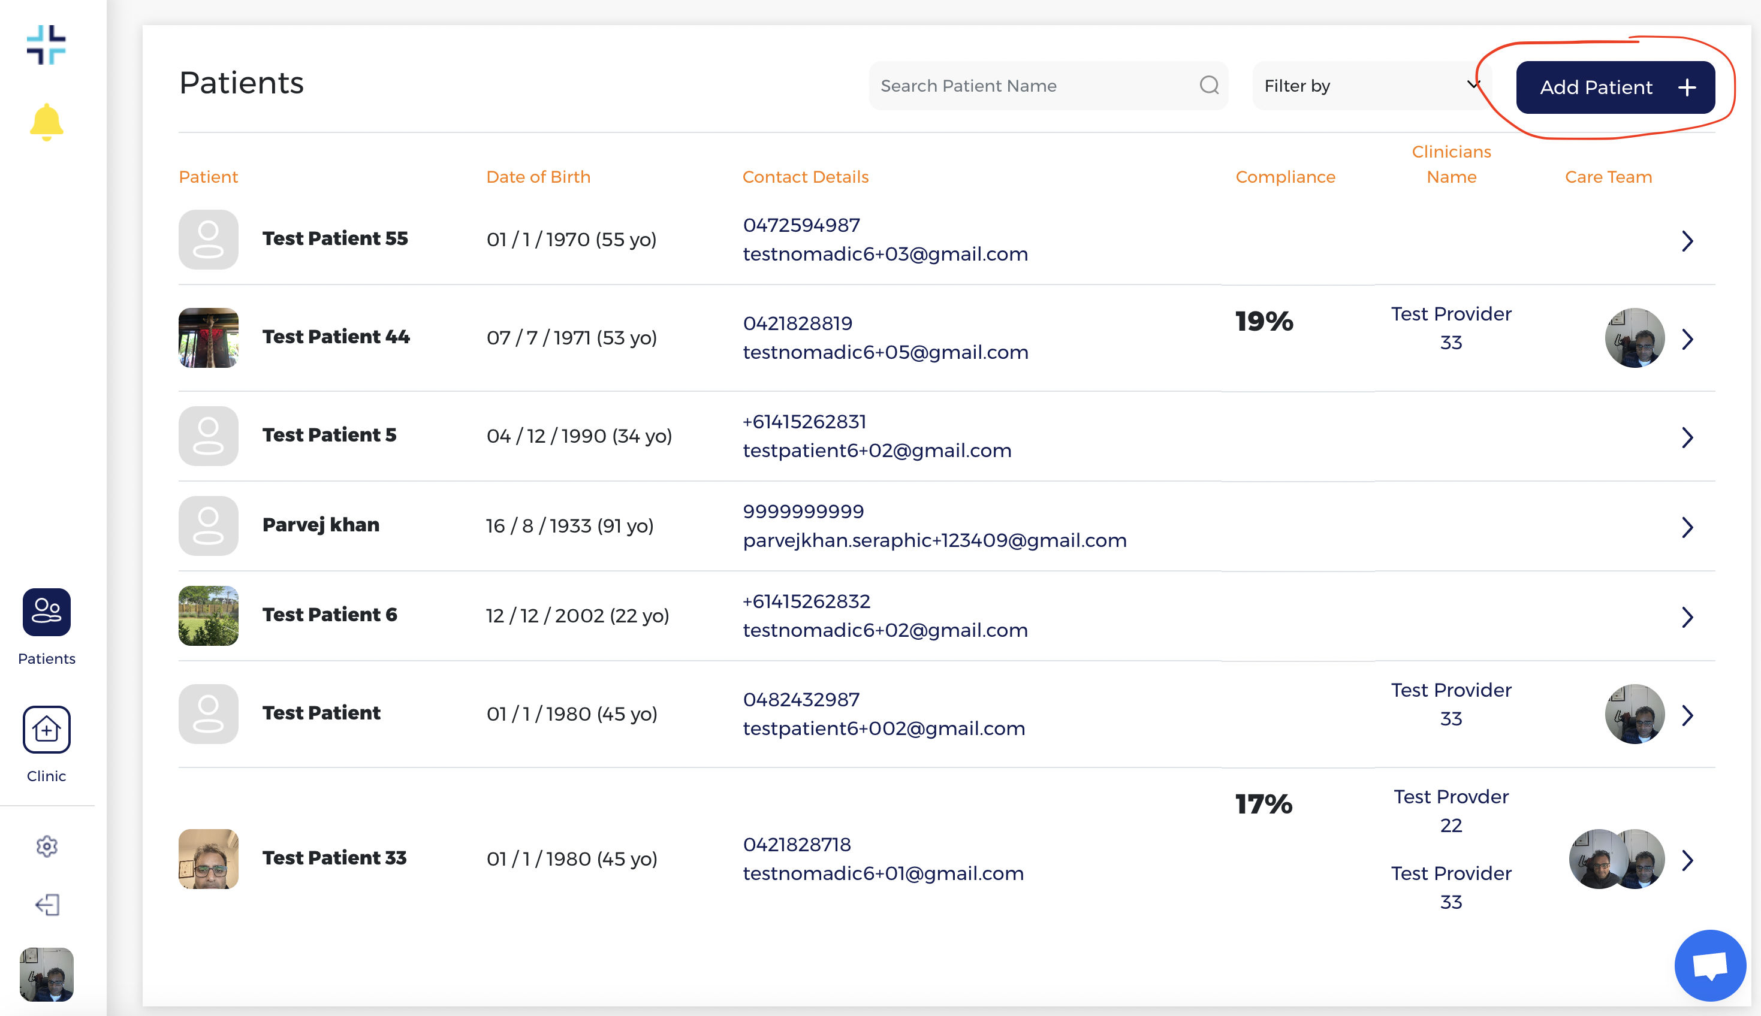Sort by Compliance column header
Screen dimensions: 1761x1016
(1285, 177)
